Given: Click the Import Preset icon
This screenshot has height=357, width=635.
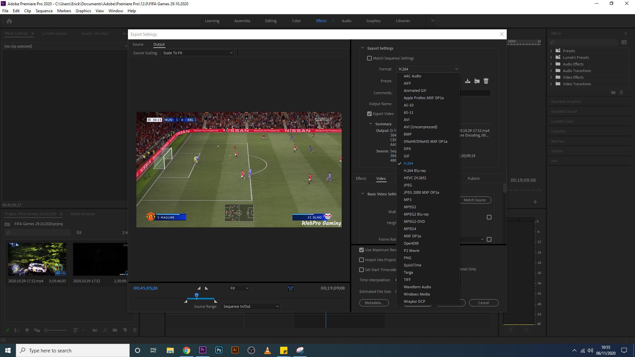Looking at the screenshot, I should pyautogui.click(x=477, y=81).
